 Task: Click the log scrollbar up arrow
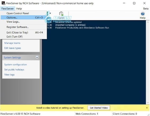tap(148, 22)
